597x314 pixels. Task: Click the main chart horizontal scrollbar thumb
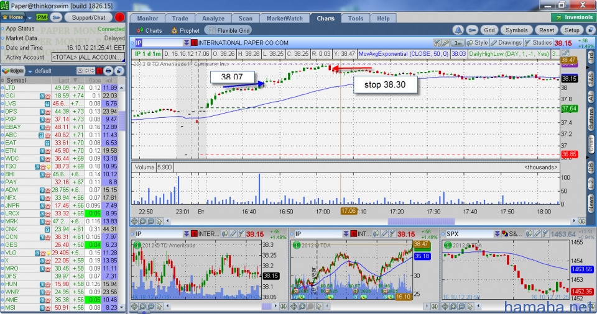point(421,221)
